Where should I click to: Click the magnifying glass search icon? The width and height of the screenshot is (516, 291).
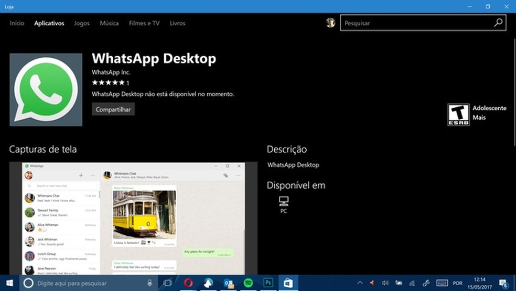498,23
